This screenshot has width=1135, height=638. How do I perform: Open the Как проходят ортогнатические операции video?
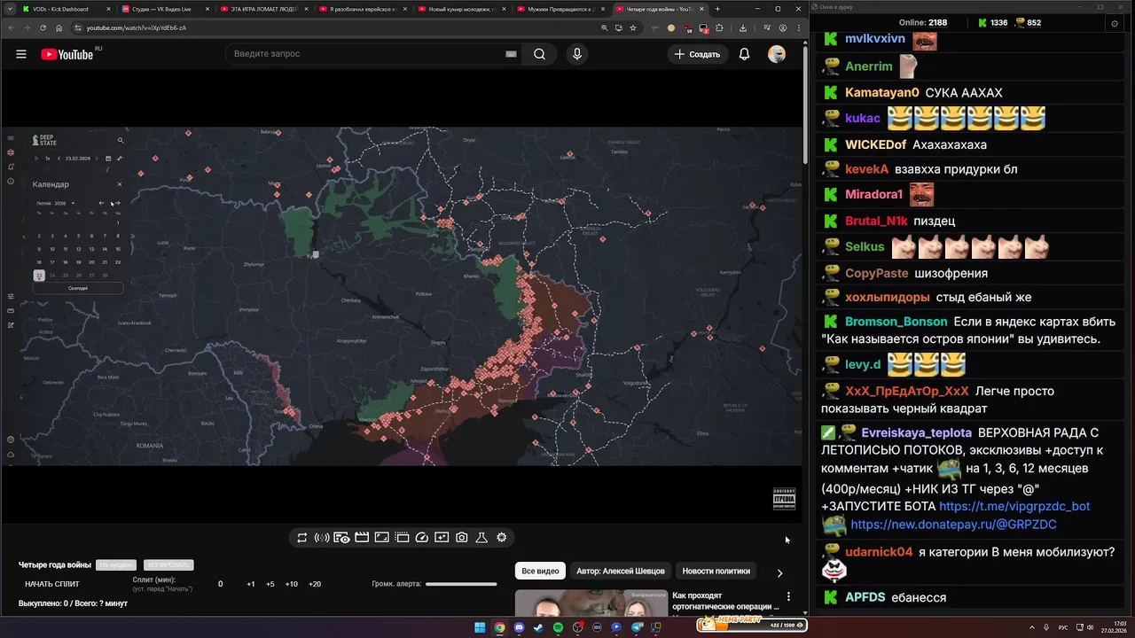coord(724,601)
